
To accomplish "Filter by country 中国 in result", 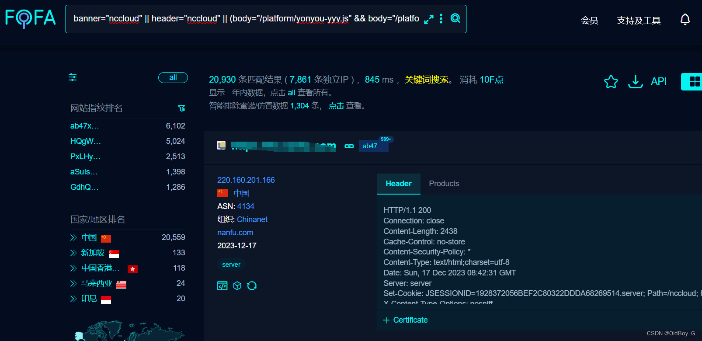I will coord(241,193).
